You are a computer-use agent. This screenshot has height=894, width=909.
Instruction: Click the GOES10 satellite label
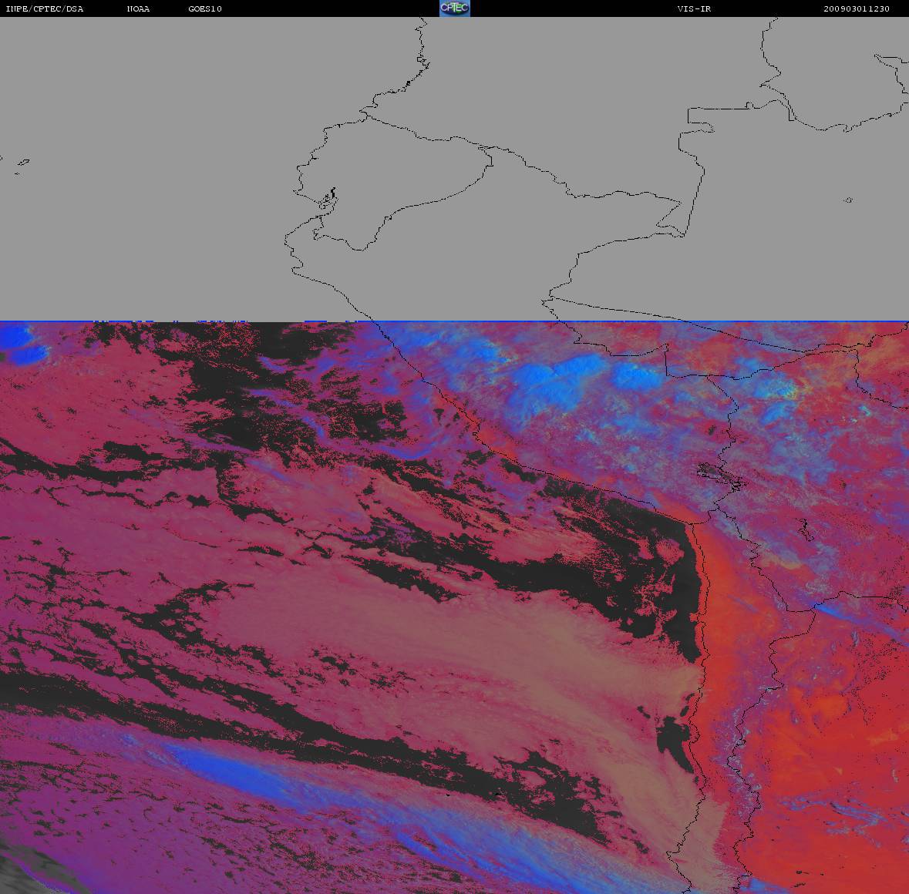[x=205, y=8]
